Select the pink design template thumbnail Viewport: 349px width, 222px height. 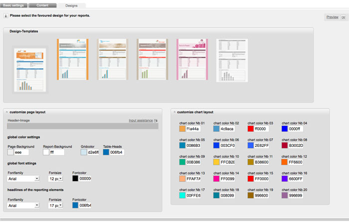(192, 59)
